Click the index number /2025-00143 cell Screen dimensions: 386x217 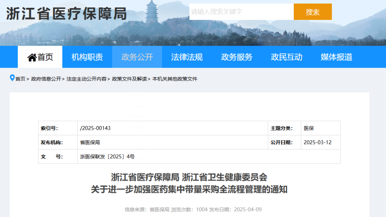tap(95, 128)
